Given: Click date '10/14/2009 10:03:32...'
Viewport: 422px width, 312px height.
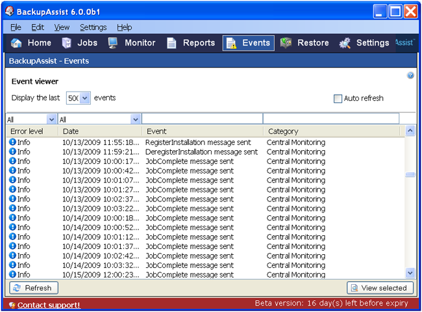Looking at the screenshot, I should 101,265.
